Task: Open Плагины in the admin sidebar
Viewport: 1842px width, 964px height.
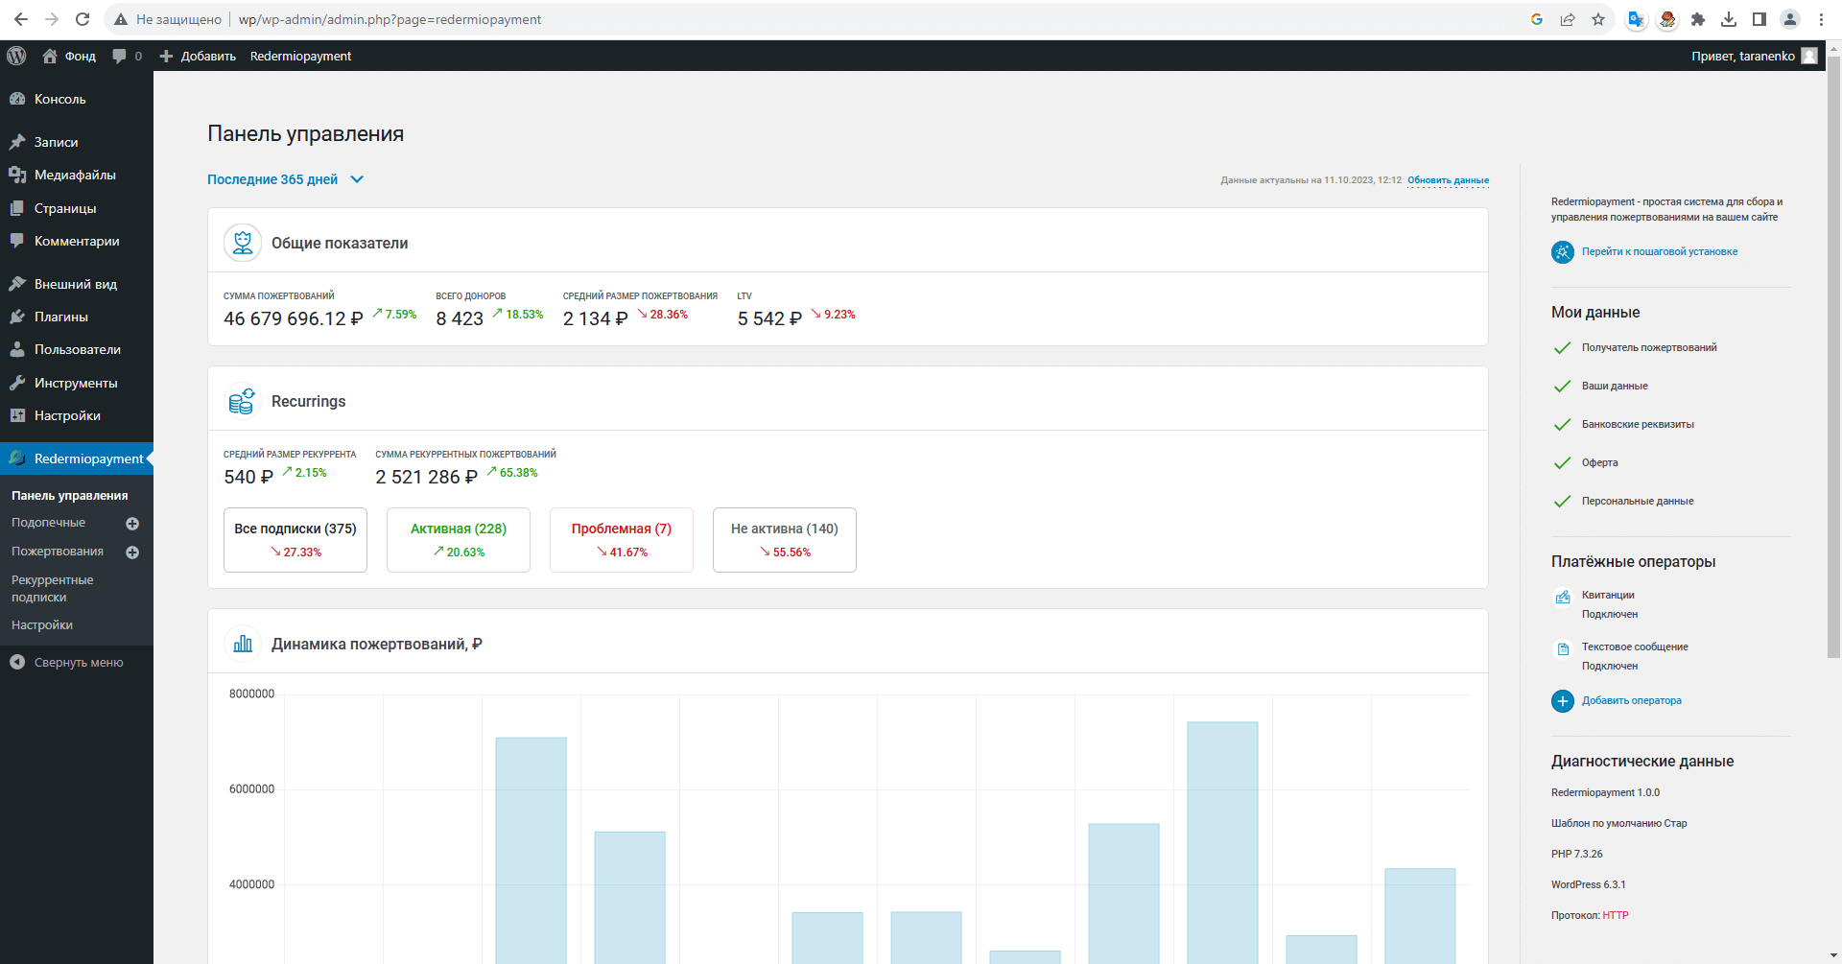Action: coord(61,317)
